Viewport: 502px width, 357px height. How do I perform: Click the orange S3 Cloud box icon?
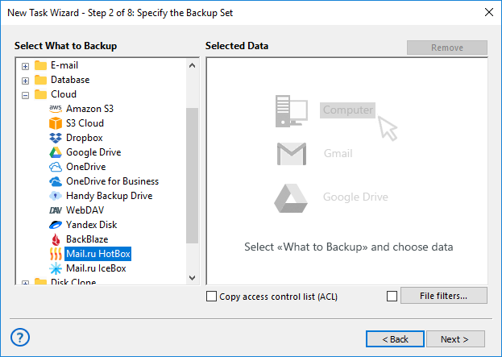(56, 123)
